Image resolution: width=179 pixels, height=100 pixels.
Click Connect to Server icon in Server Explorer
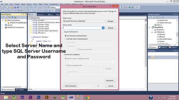pyautogui.click(x=12, y=17)
